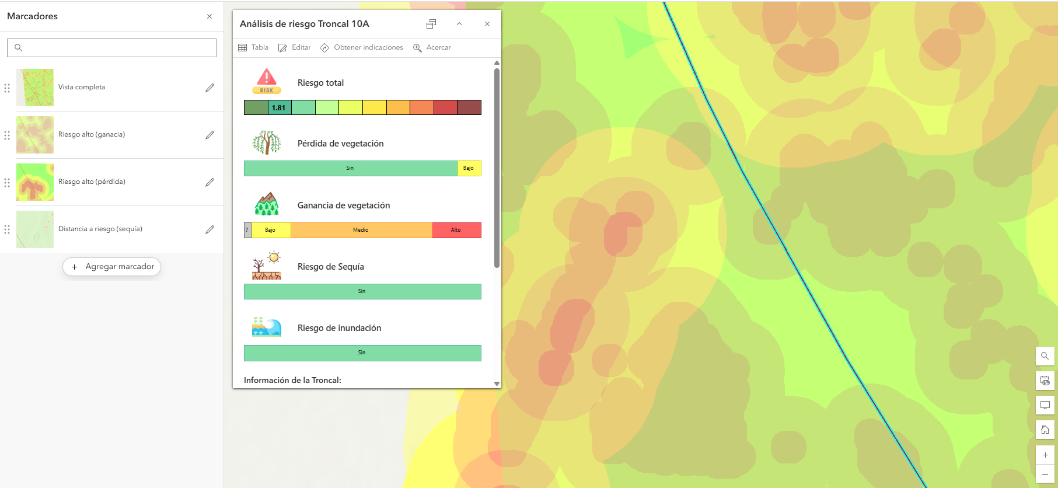This screenshot has height=488, width=1058.
Task: Click the Riesgo de inundación flood icon
Action: tap(267, 327)
